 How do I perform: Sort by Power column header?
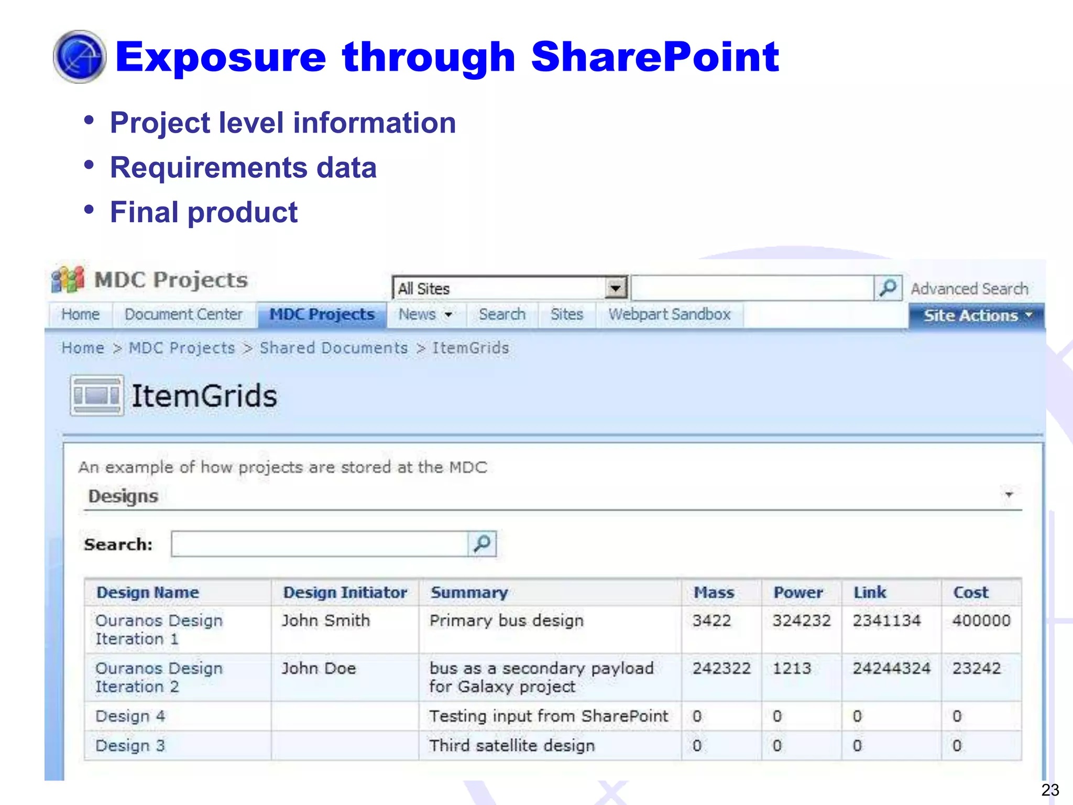coord(798,592)
